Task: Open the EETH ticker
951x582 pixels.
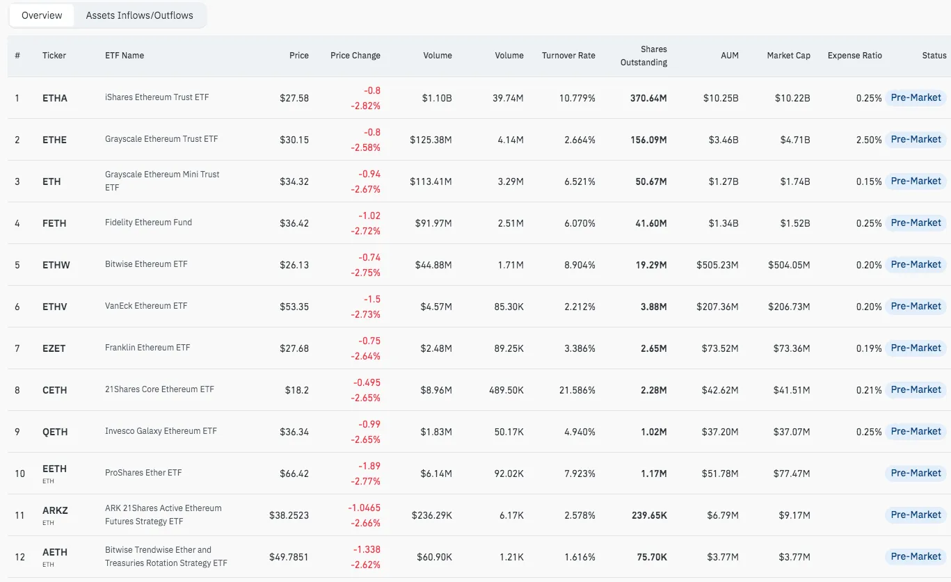Action: coord(54,469)
